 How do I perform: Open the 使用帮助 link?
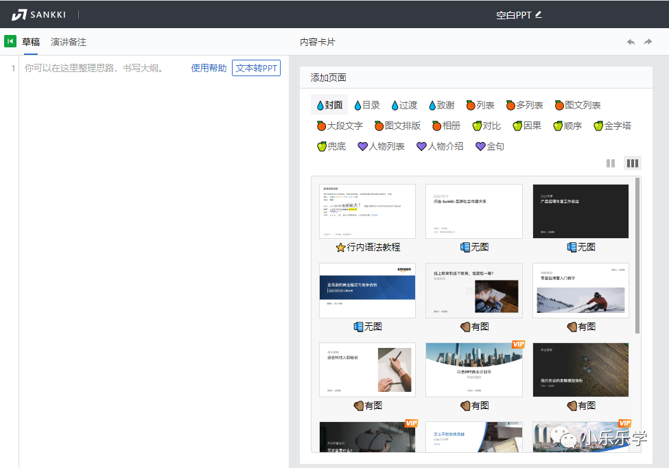click(209, 68)
